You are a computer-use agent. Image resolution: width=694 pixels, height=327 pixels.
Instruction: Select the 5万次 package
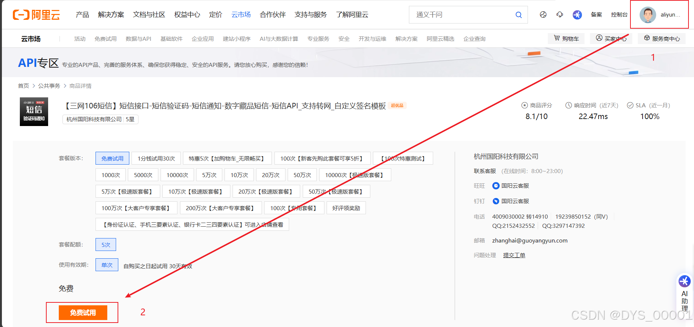click(x=209, y=175)
